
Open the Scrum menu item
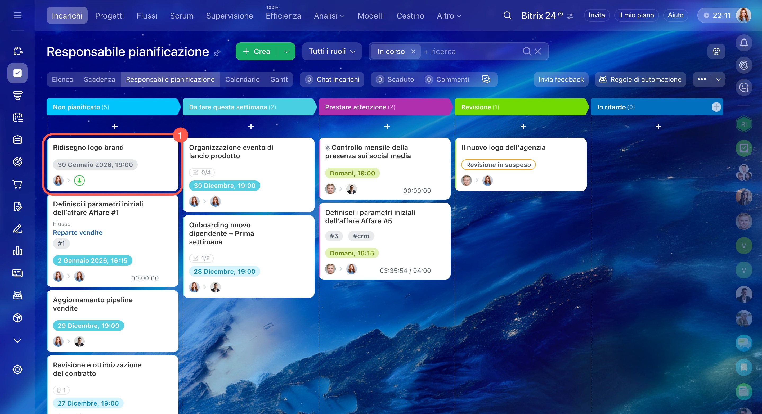[181, 16]
